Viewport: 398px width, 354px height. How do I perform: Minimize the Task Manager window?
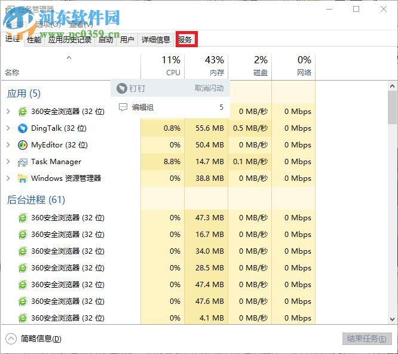pyautogui.click(x=329, y=10)
